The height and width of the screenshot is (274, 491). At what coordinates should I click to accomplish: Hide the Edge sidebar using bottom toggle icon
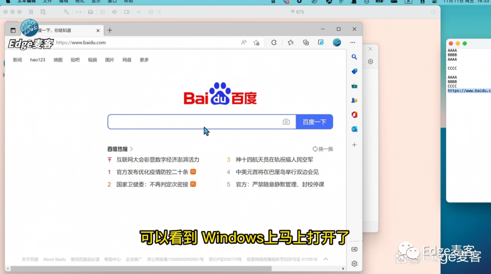[354, 250]
